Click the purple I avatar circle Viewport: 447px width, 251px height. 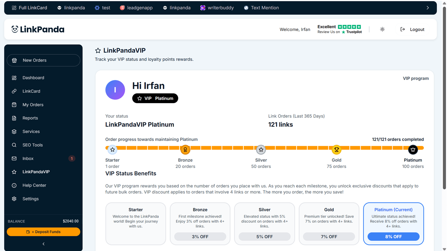[115, 90]
